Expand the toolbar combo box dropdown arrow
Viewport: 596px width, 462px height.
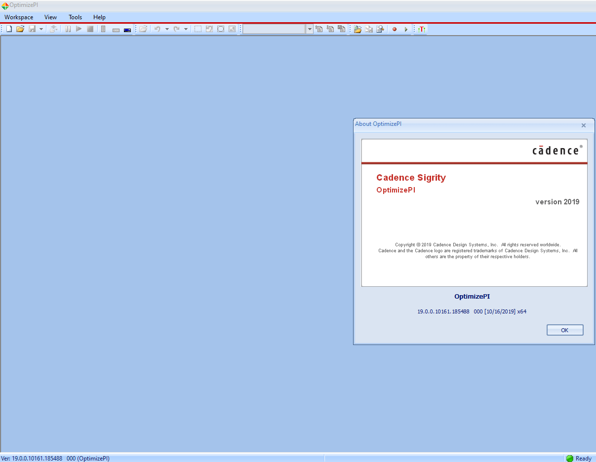click(x=310, y=29)
